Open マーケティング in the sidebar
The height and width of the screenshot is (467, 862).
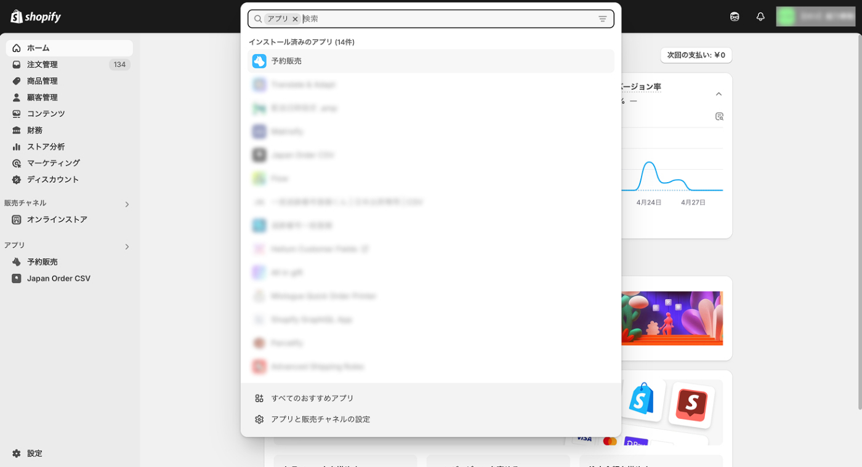click(70, 163)
